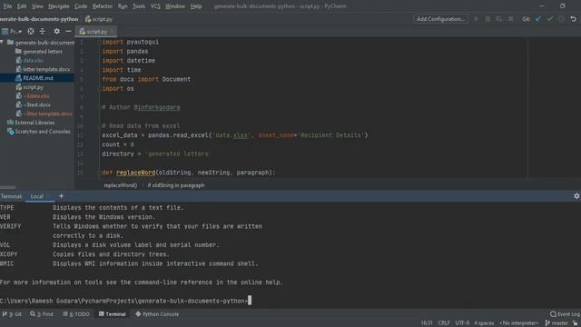
Task: Open the CRLF line separator selector
Action: [x=444, y=323]
